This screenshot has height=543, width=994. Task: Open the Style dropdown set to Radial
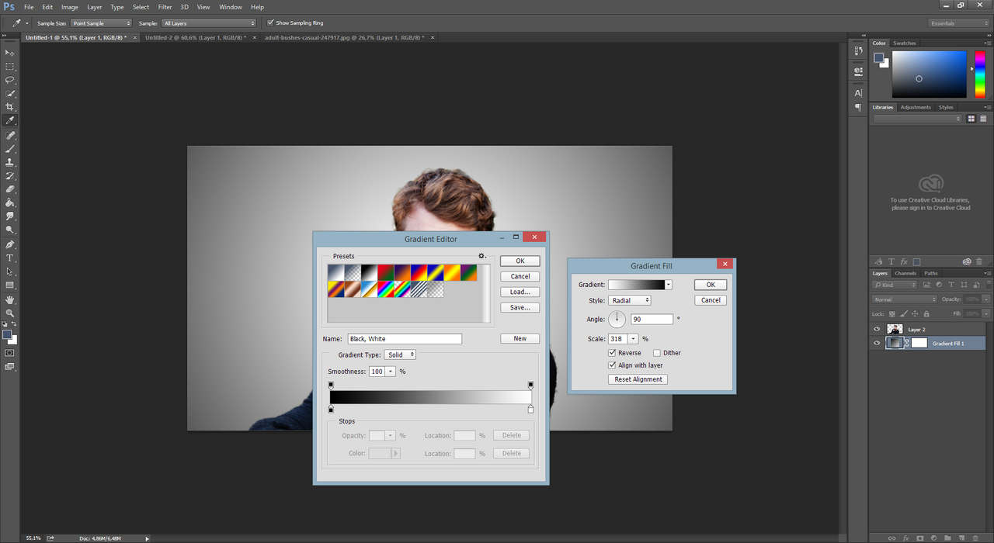click(630, 300)
